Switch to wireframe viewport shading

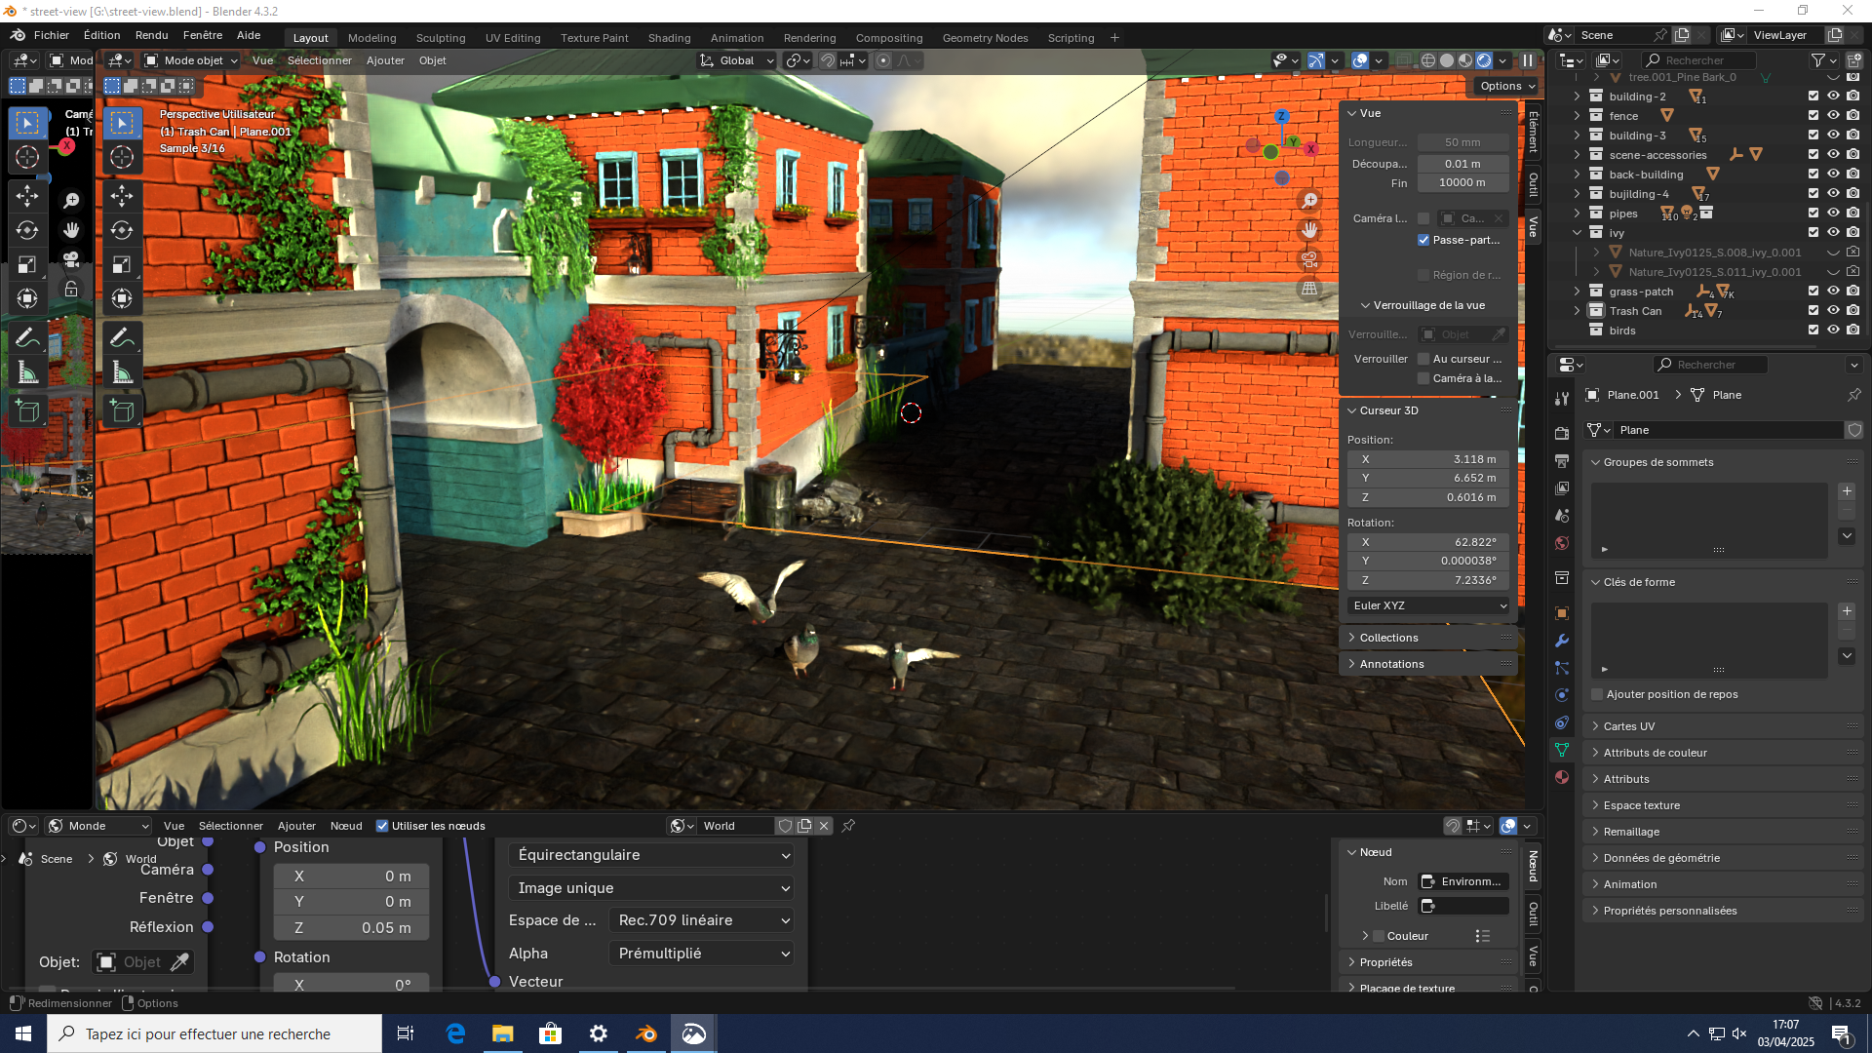point(1428,60)
